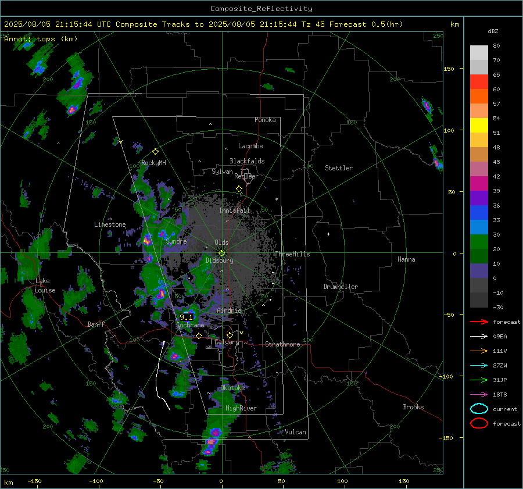Click the 9.1 storm top annotation
This screenshot has width=523, height=489.
coord(186,317)
